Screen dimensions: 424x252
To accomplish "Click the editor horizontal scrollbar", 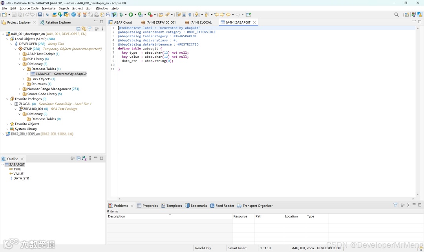I will point(266,199).
